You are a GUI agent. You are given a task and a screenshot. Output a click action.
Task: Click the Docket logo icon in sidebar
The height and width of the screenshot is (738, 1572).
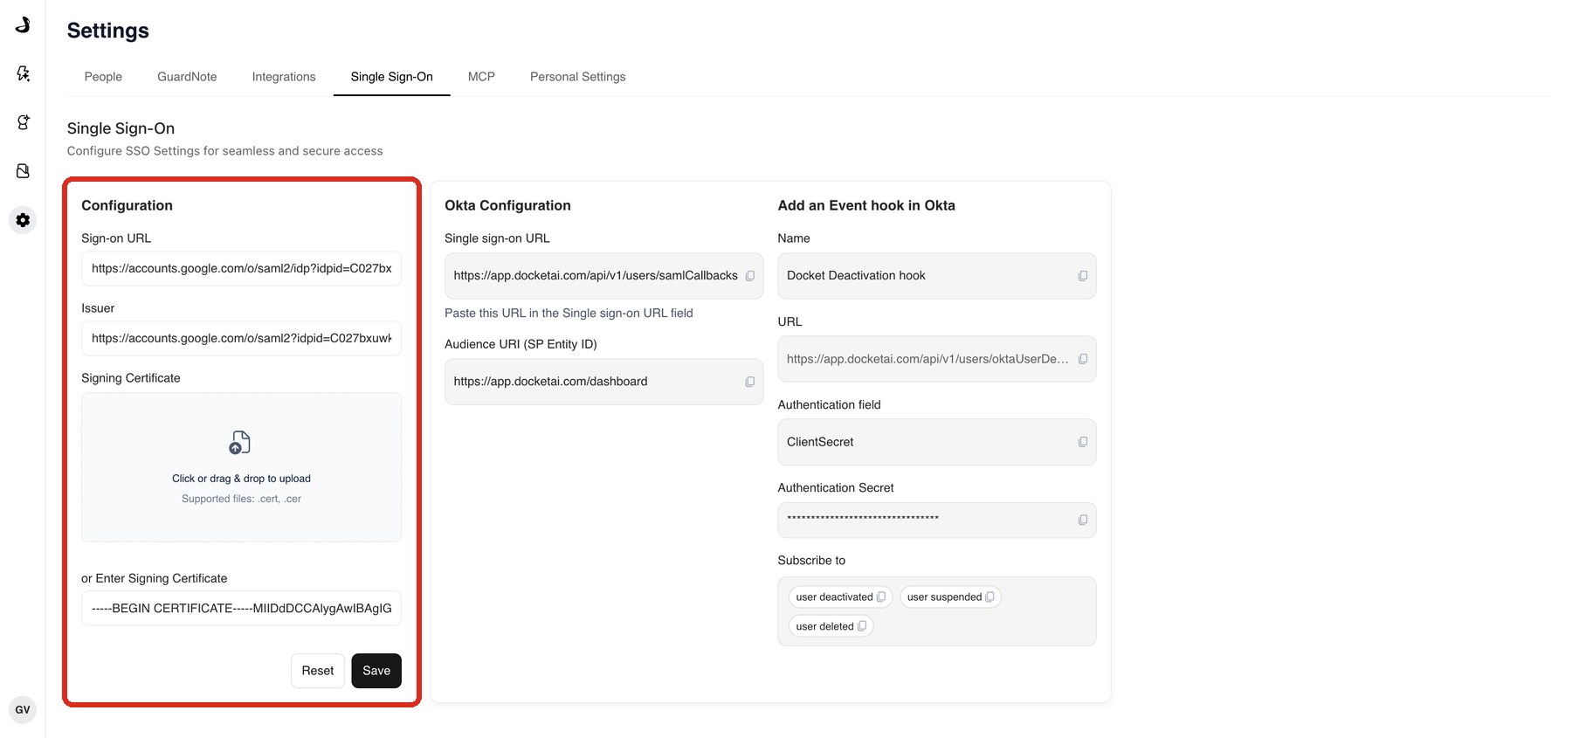[x=23, y=24]
